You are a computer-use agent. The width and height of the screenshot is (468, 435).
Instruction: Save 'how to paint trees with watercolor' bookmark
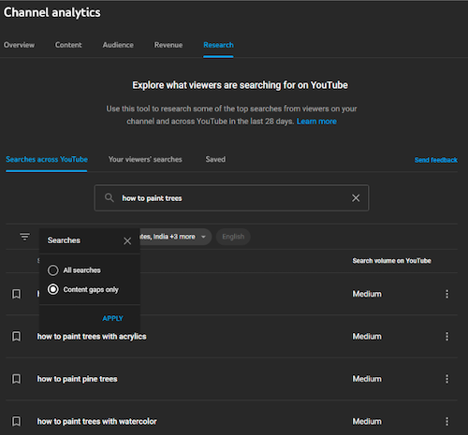pos(16,421)
